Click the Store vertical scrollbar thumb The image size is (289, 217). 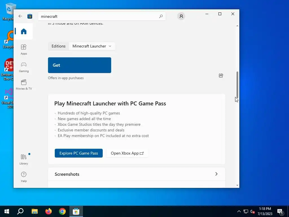click(237, 85)
